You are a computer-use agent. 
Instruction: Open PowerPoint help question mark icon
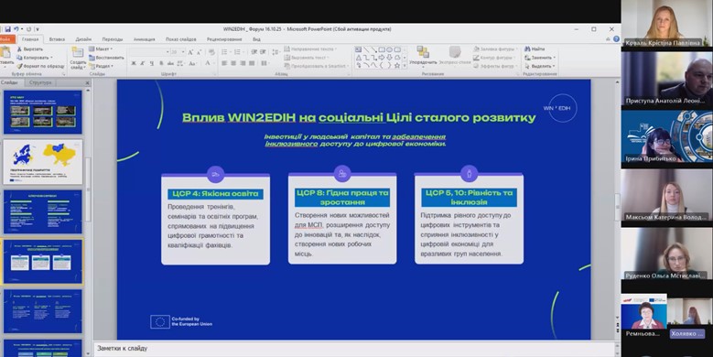pos(616,39)
